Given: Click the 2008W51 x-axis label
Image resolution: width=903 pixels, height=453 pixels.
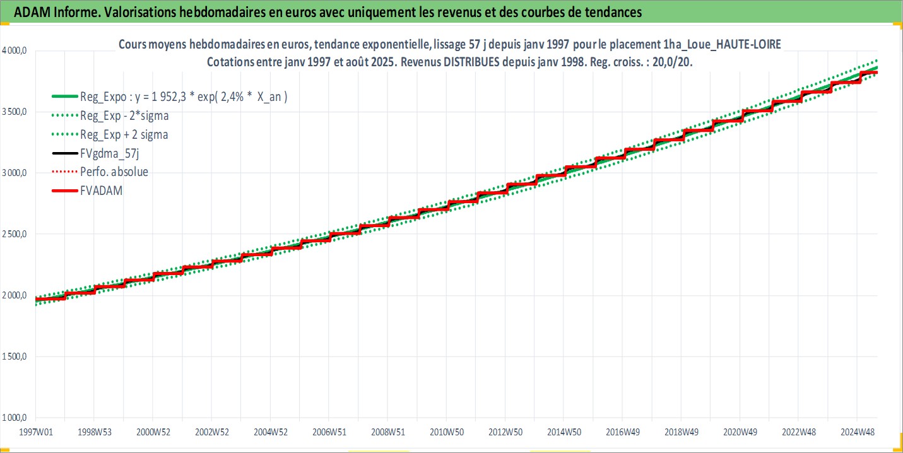Looking at the screenshot, I should (x=387, y=432).
